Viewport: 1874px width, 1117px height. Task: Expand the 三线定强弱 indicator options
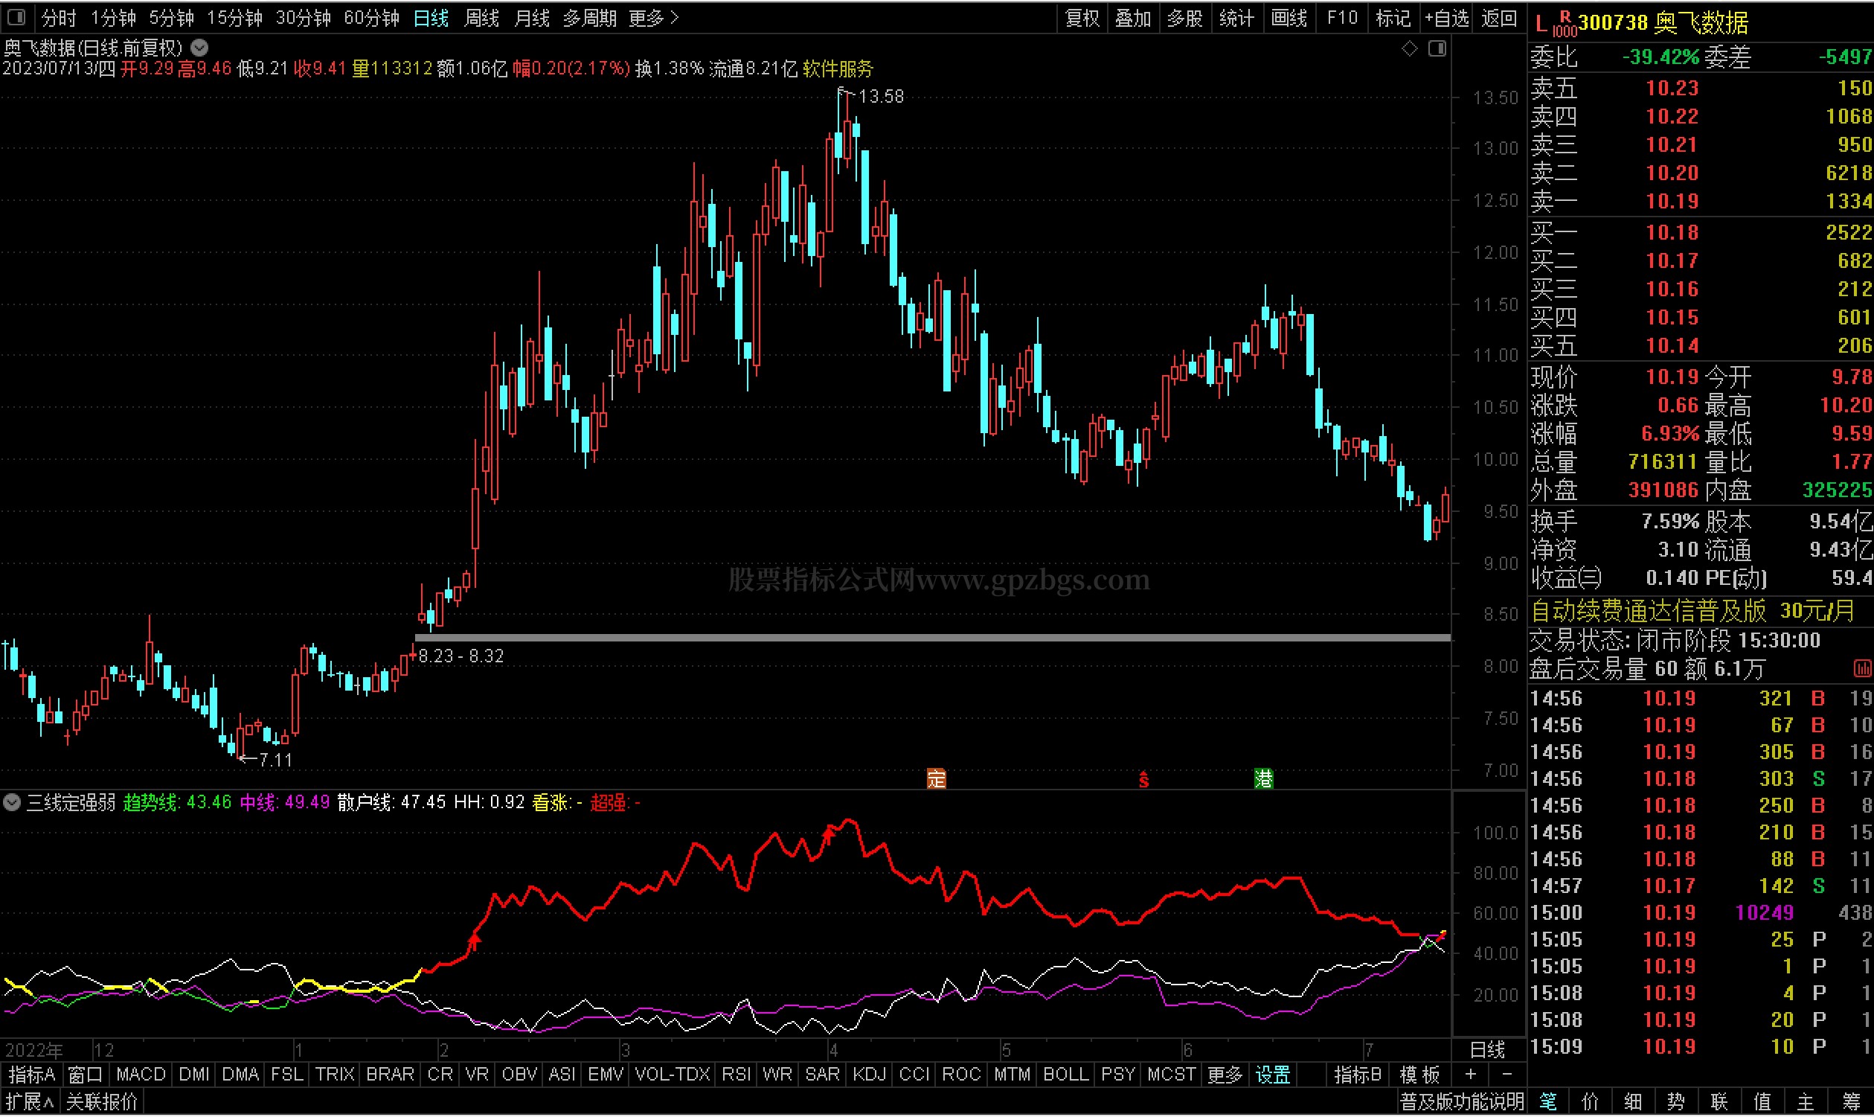11,802
